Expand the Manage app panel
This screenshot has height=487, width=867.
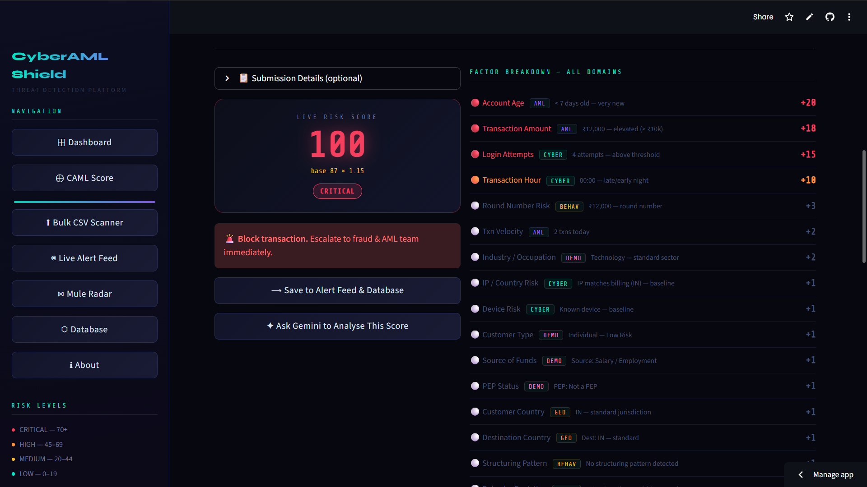click(825, 474)
